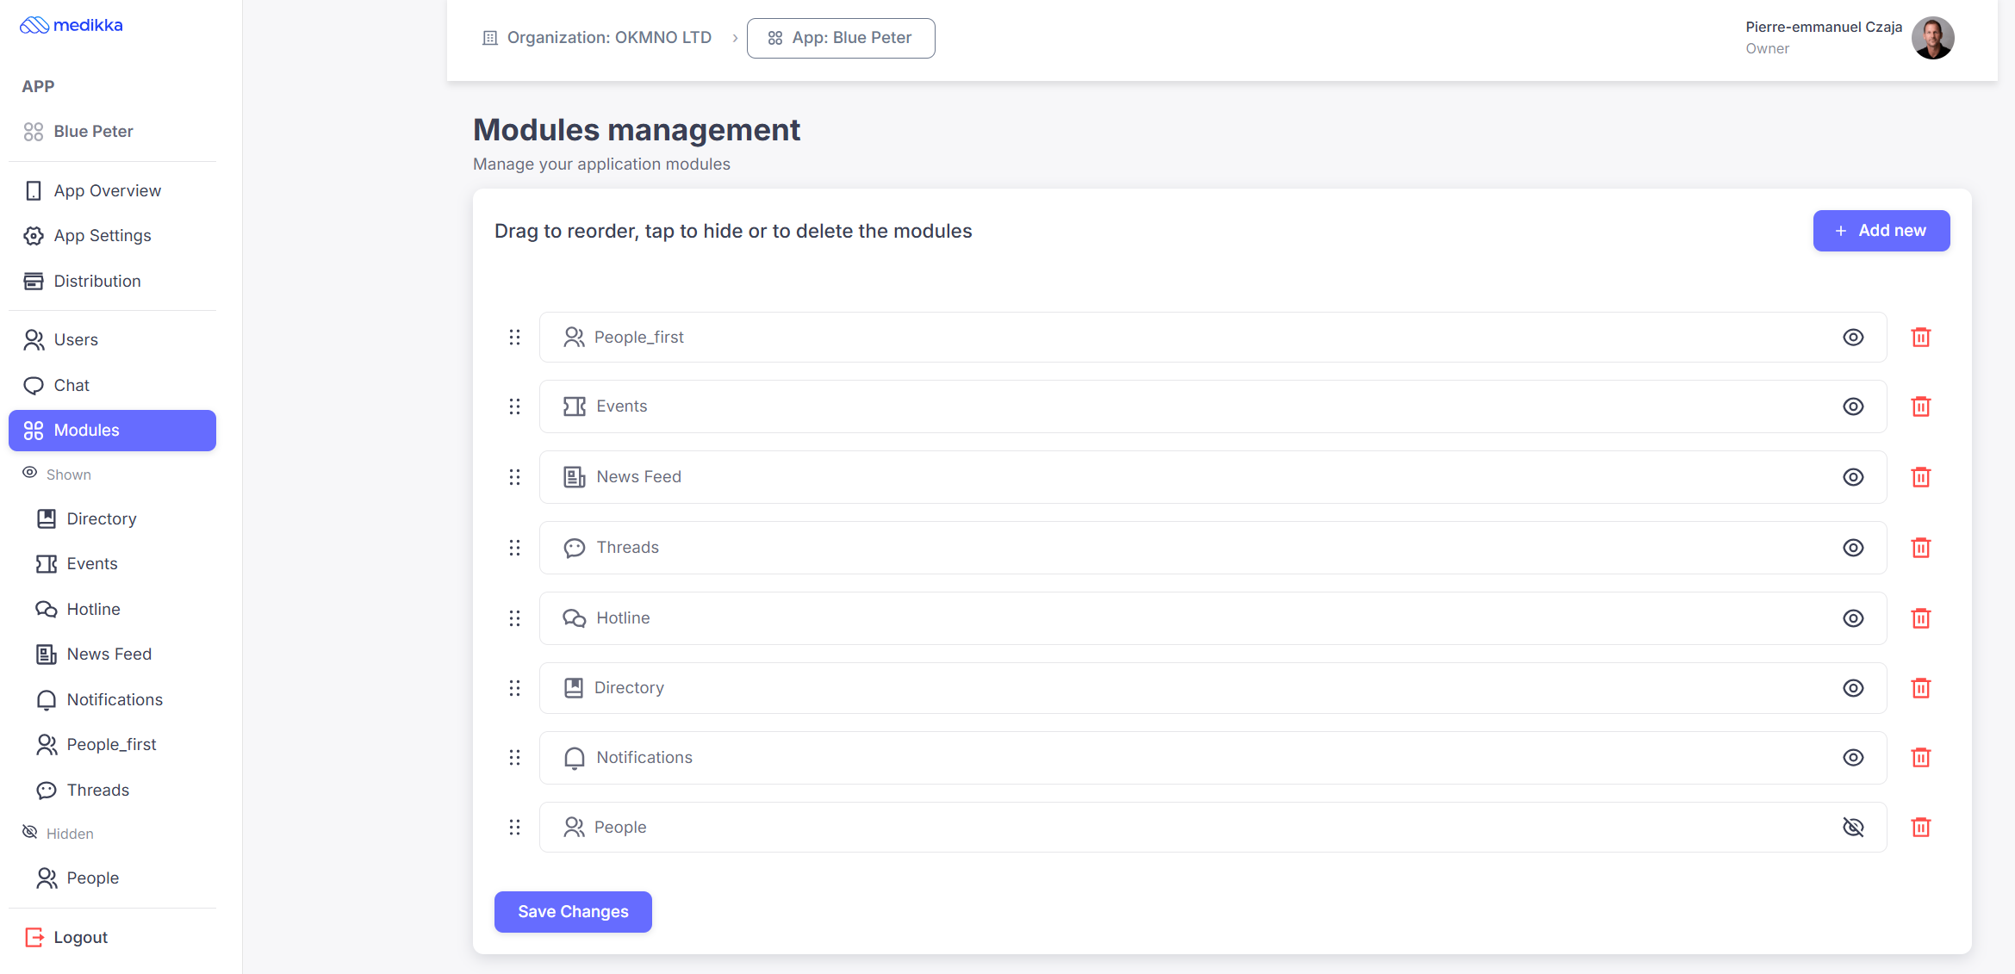
Task: Click the trash icon for Events module
Action: [x=1920, y=406]
